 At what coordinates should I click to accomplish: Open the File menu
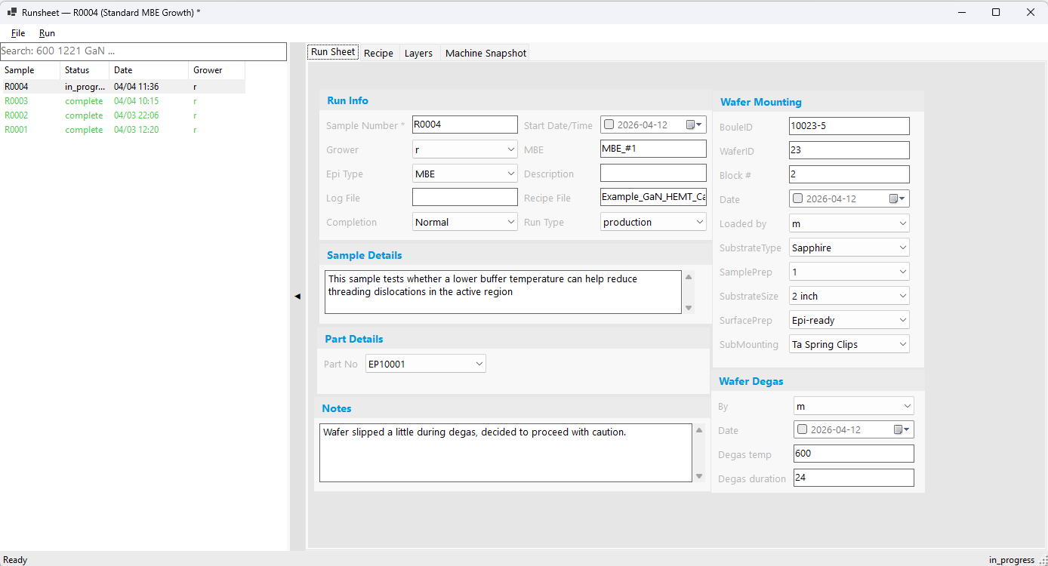18,33
